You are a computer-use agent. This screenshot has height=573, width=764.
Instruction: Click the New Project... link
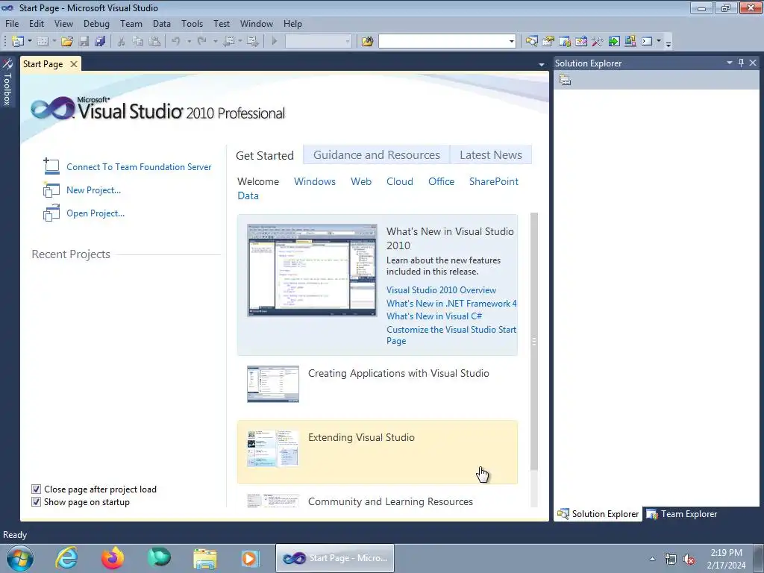(x=93, y=190)
